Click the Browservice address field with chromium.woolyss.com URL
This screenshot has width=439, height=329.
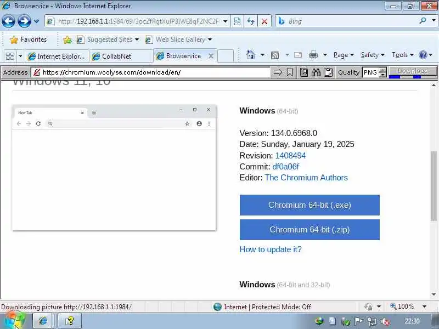point(150,72)
